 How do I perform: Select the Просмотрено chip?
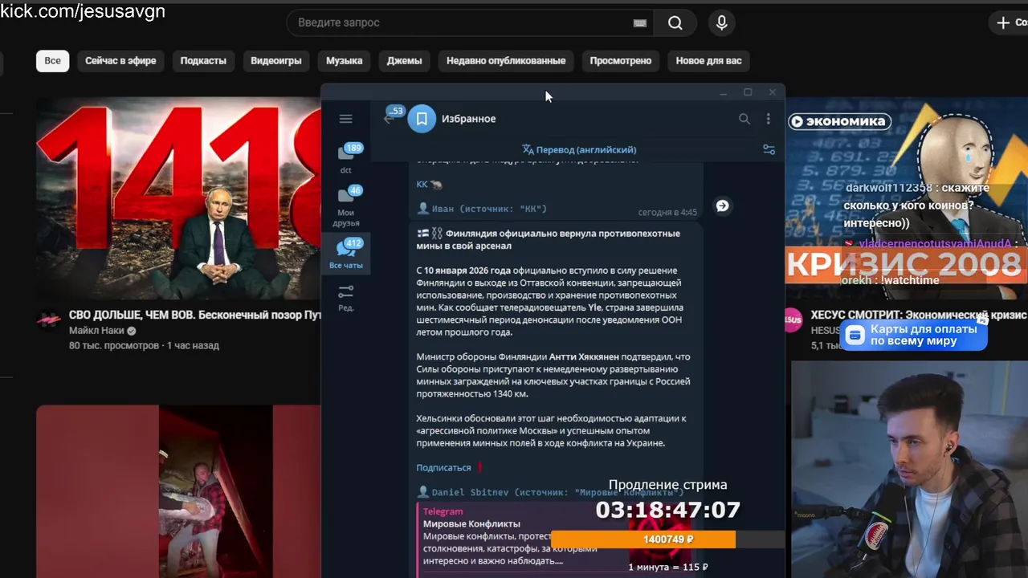[620, 60]
